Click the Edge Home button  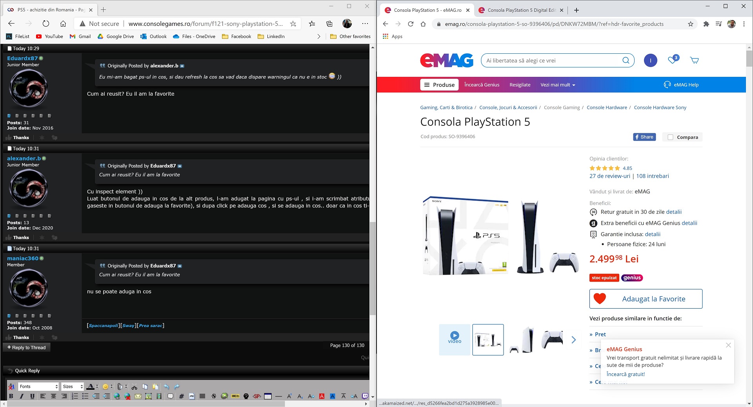pyautogui.click(x=63, y=24)
